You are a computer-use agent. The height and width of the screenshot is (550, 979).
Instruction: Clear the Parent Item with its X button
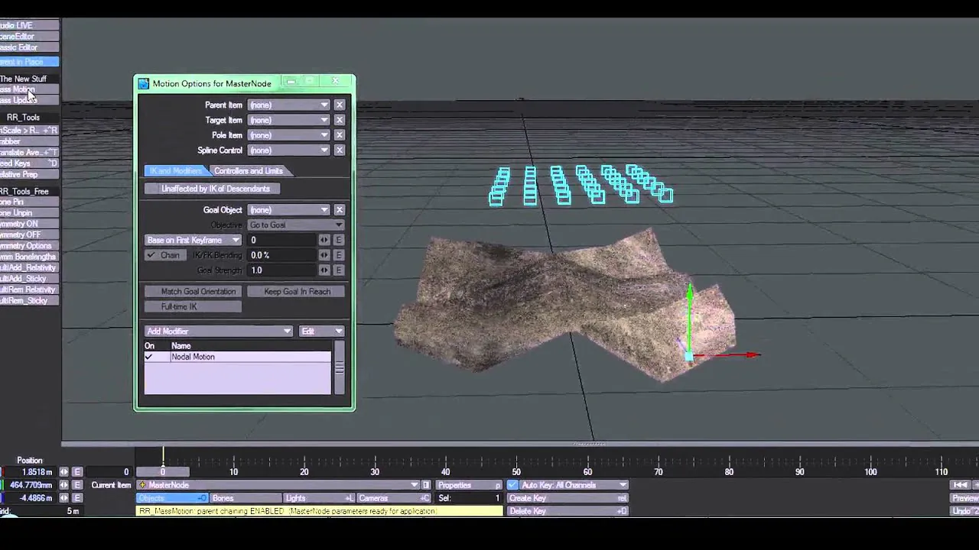(x=340, y=105)
